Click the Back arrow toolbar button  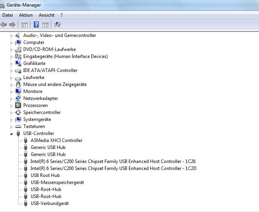pyautogui.click(x=3, y=25)
